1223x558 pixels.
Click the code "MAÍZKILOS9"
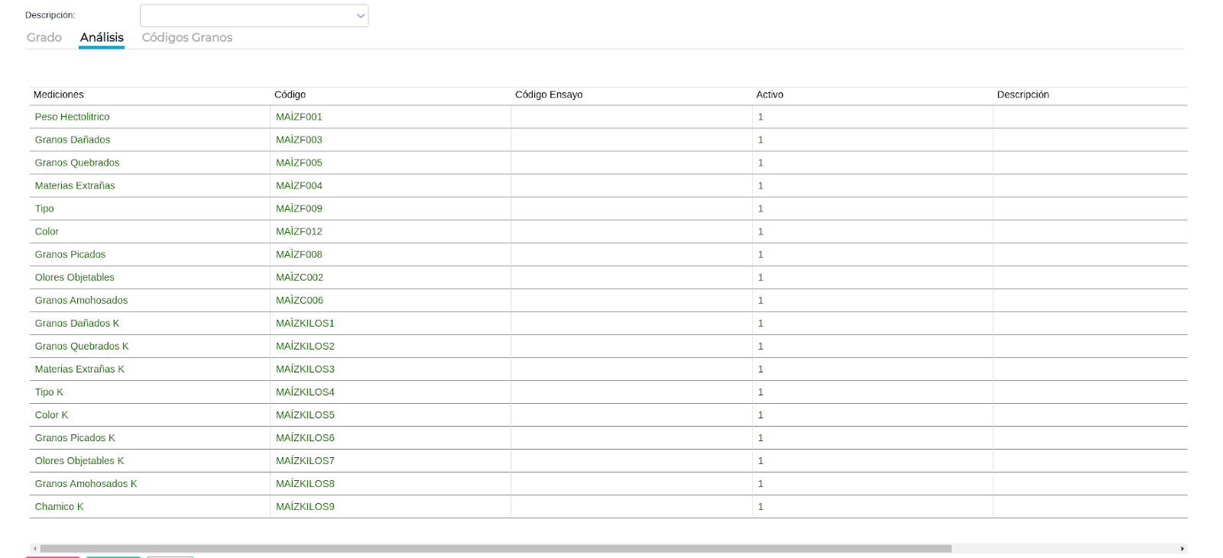[x=305, y=506]
